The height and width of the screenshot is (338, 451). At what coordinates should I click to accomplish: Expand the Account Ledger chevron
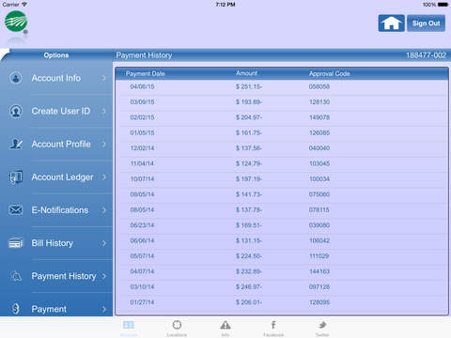point(104,177)
